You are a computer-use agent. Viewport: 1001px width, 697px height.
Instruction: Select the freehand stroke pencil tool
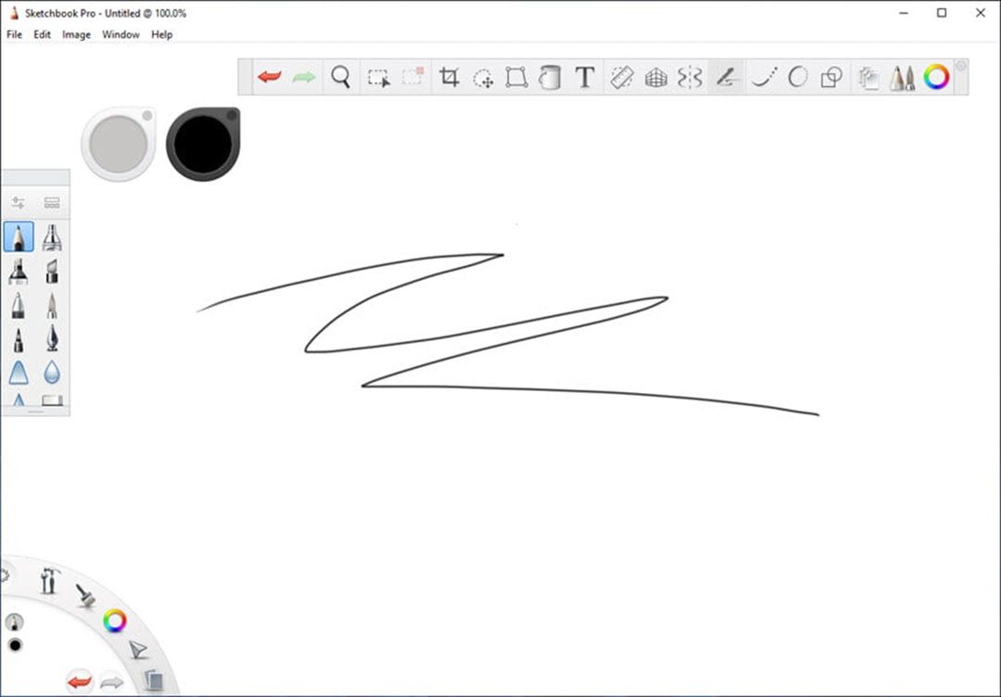725,77
